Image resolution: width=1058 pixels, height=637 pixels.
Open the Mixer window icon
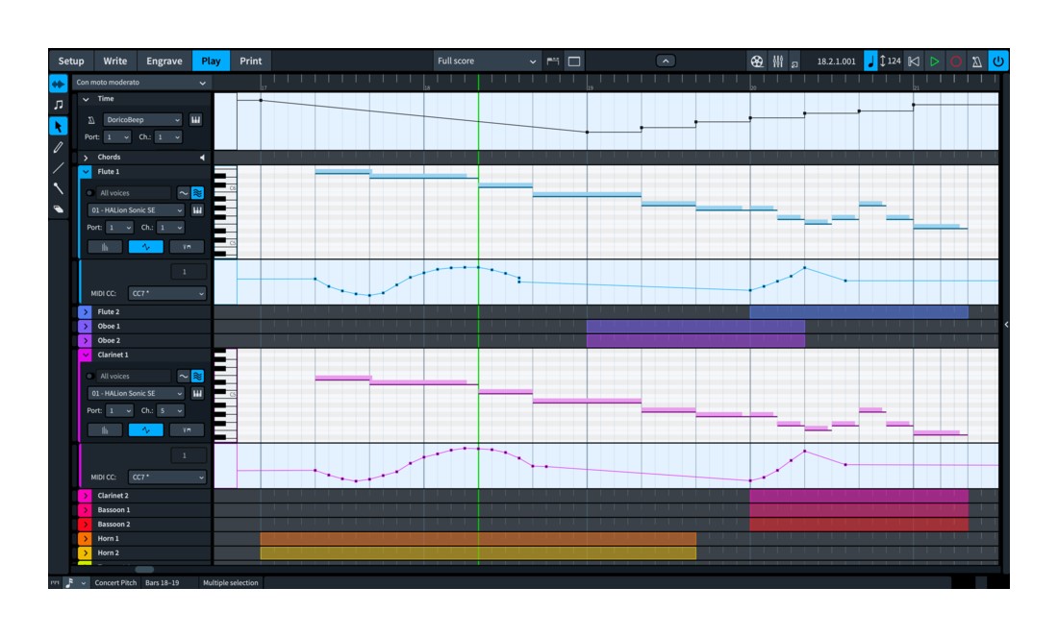point(778,61)
